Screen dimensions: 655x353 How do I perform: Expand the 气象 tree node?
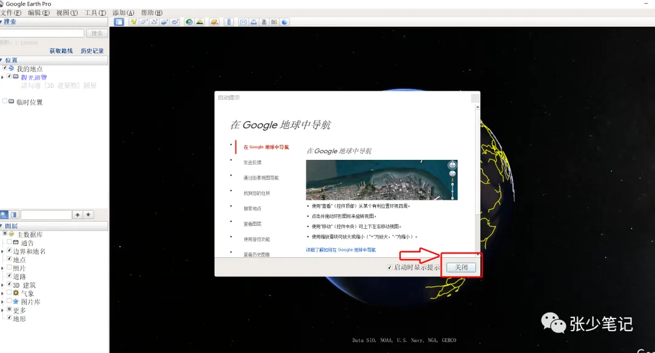(2, 293)
